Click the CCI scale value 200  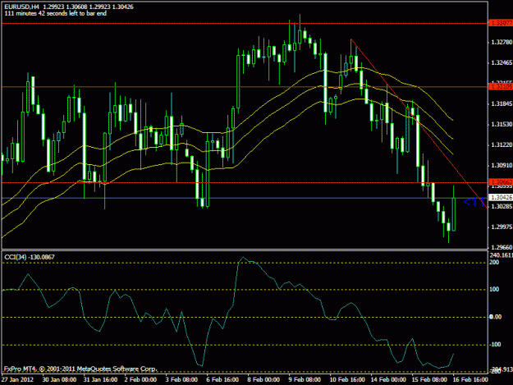pyautogui.click(x=494, y=263)
